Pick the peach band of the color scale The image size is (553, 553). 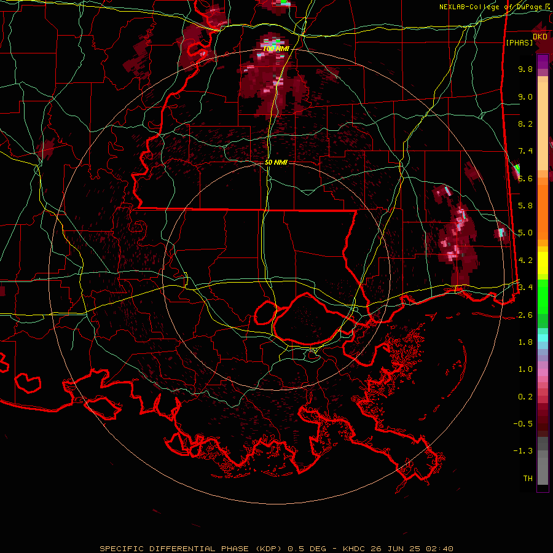click(x=543, y=125)
